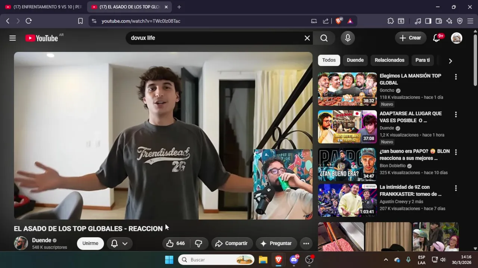Open more actions ellipsis below video

pos(306,243)
